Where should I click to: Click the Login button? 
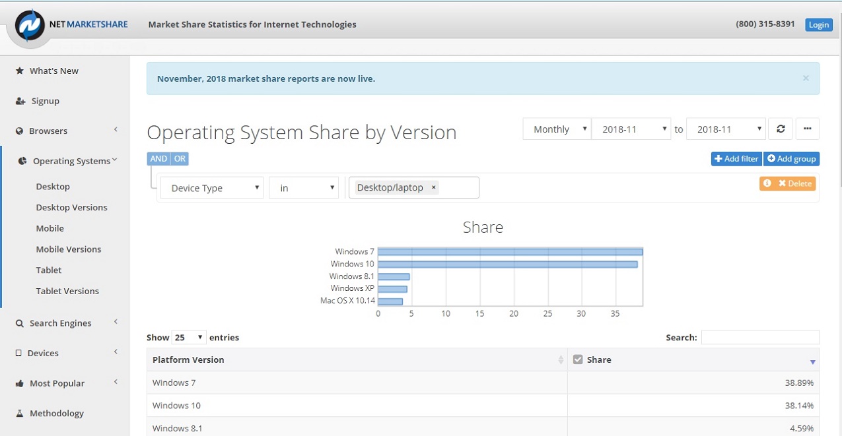pyautogui.click(x=819, y=24)
